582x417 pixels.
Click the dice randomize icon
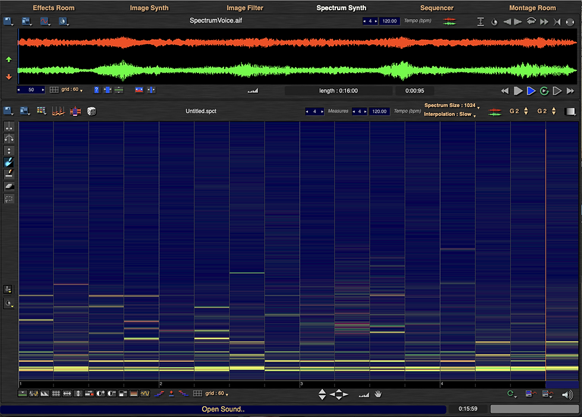click(x=92, y=111)
